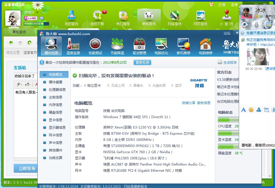
Task: Open 小游戏 joystick icon
Action: click(x=226, y=18)
